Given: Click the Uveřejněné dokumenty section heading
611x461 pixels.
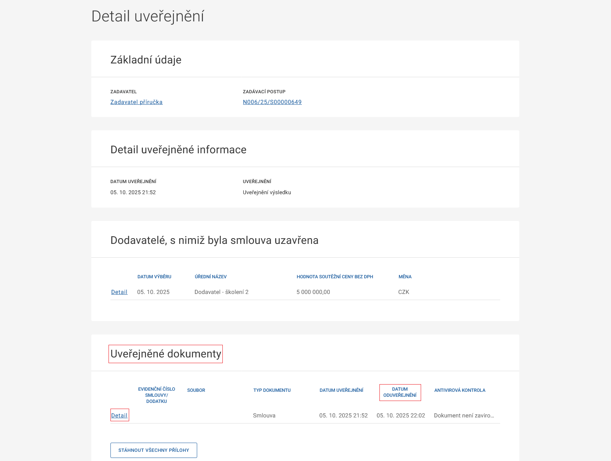Looking at the screenshot, I should (165, 354).
